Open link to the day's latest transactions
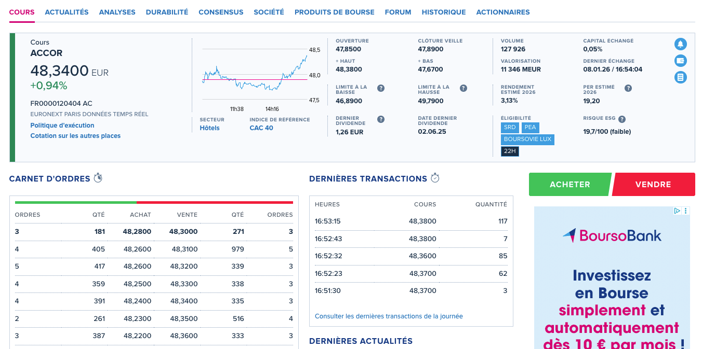Screen dimensions: 702x349 coord(389,316)
